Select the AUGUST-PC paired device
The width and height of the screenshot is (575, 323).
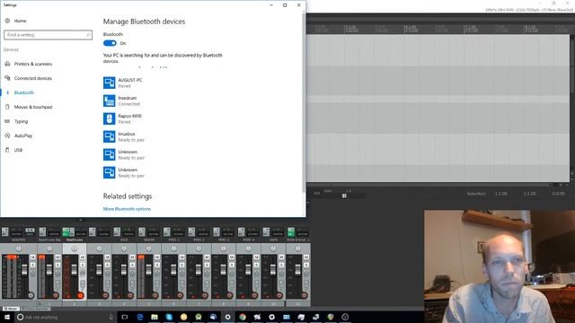click(123, 83)
